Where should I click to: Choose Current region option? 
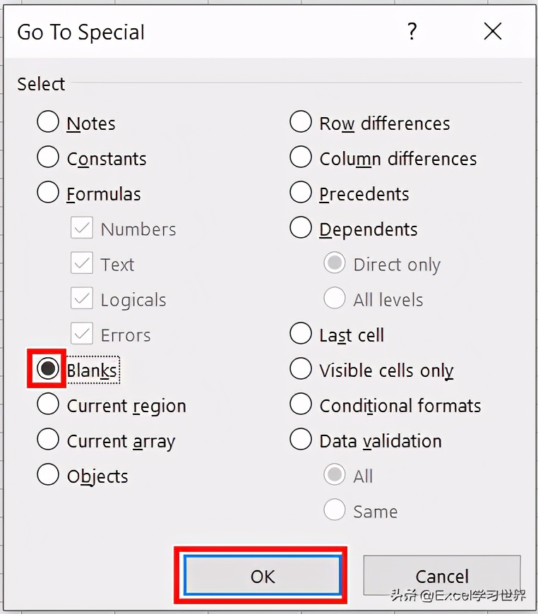coord(48,404)
